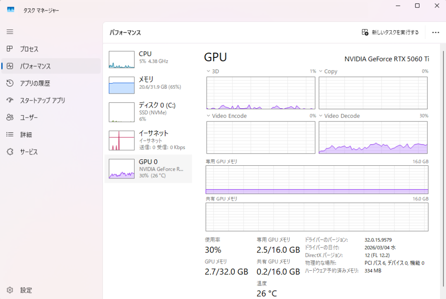The width and height of the screenshot is (446, 299).
Task: Select ディスク 0 (C:) entry
Action: pyautogui.click(x=148, y=111)
